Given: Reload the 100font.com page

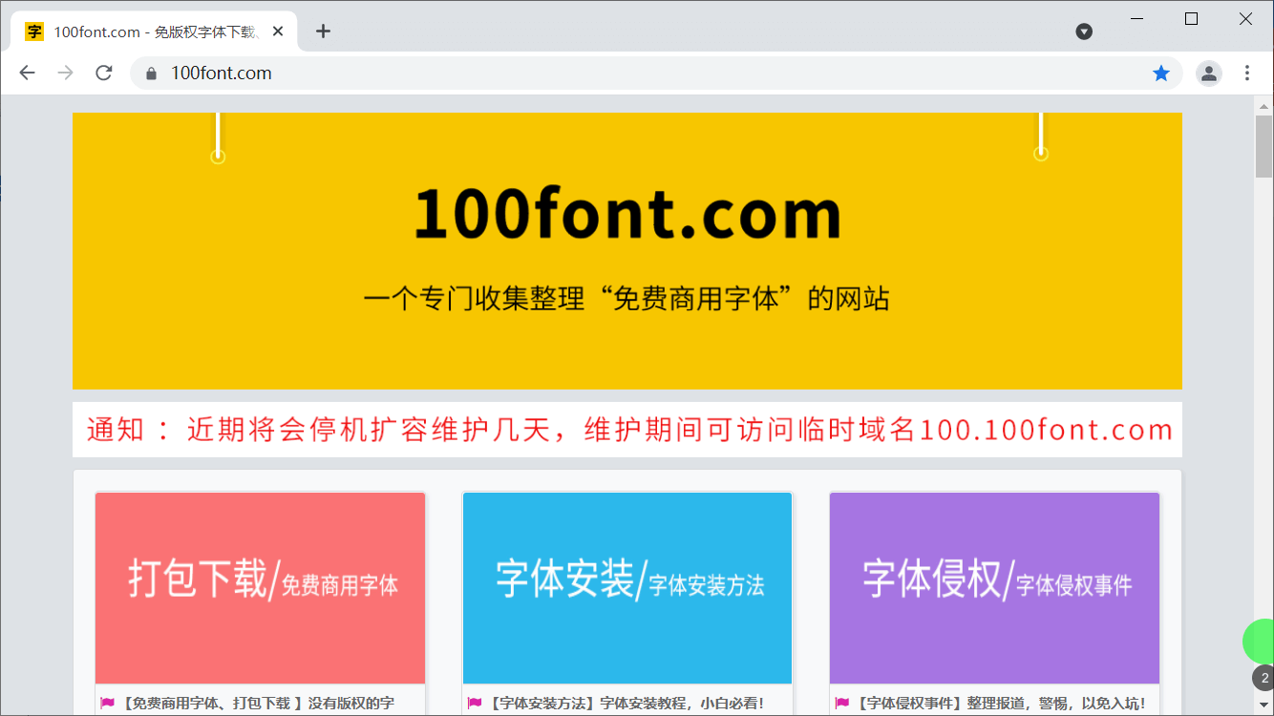Looking at the screenshot, I should click(x=104, y=74).
